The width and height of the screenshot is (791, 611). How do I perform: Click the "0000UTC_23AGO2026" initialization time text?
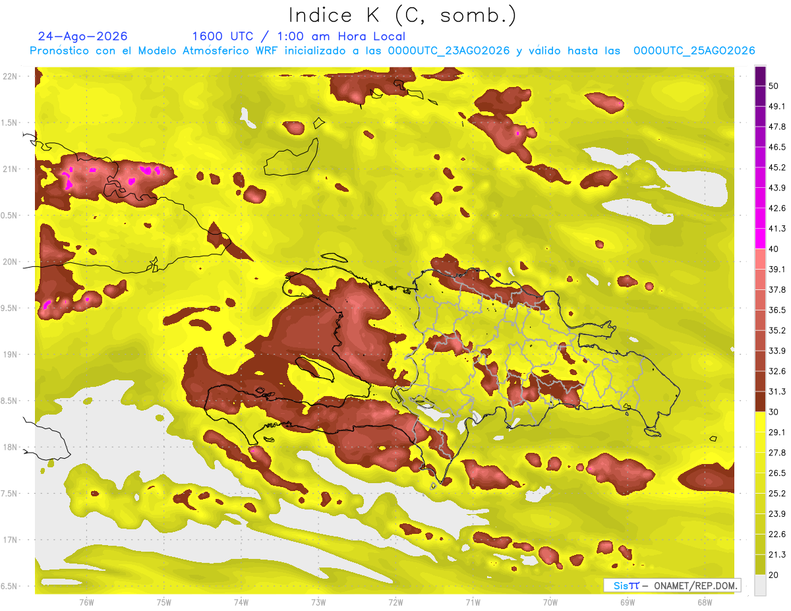coord(449,51)
